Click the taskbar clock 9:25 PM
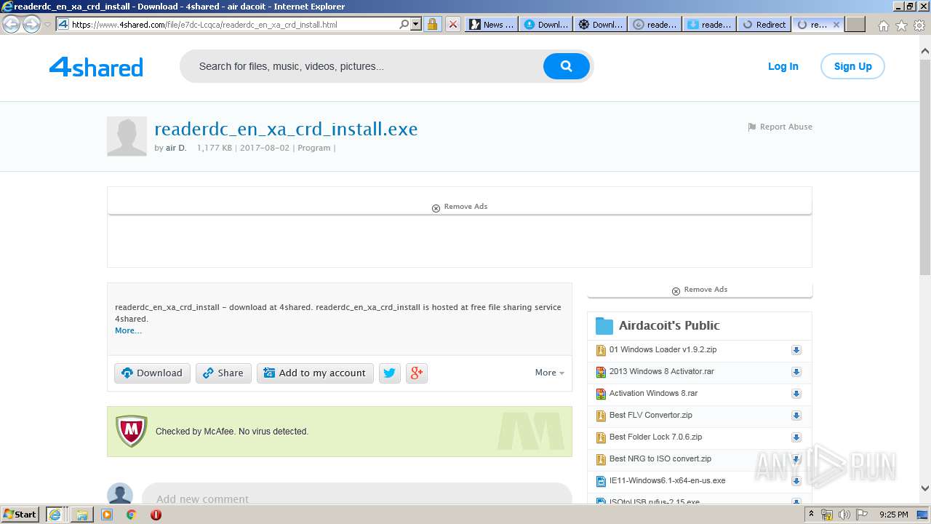 pyautogui.click(x=894, y=515)
